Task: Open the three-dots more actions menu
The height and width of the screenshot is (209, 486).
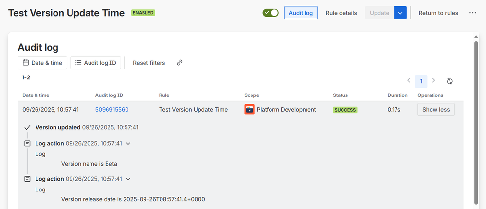Action: click(472, 13)
